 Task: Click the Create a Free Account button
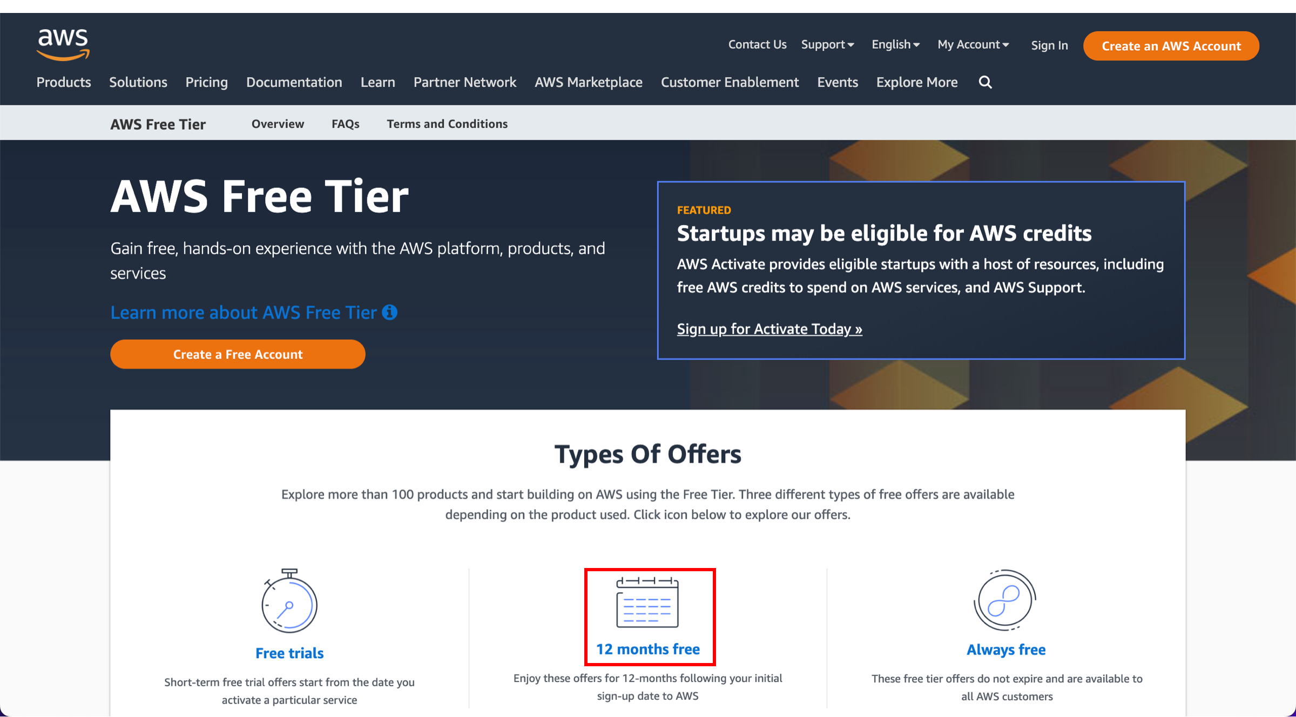pos(238,354)
